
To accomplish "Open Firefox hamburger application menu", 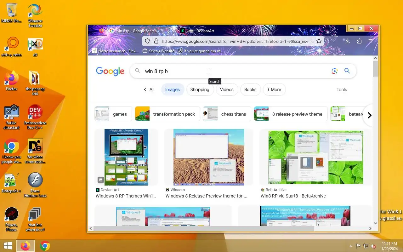I will click(x=371, y=41).
